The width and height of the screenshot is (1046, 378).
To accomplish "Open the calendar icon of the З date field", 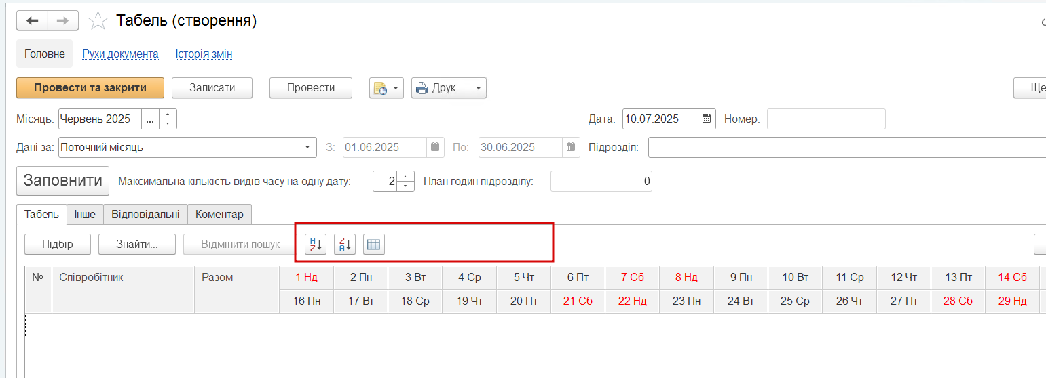I will coord(436,147).
